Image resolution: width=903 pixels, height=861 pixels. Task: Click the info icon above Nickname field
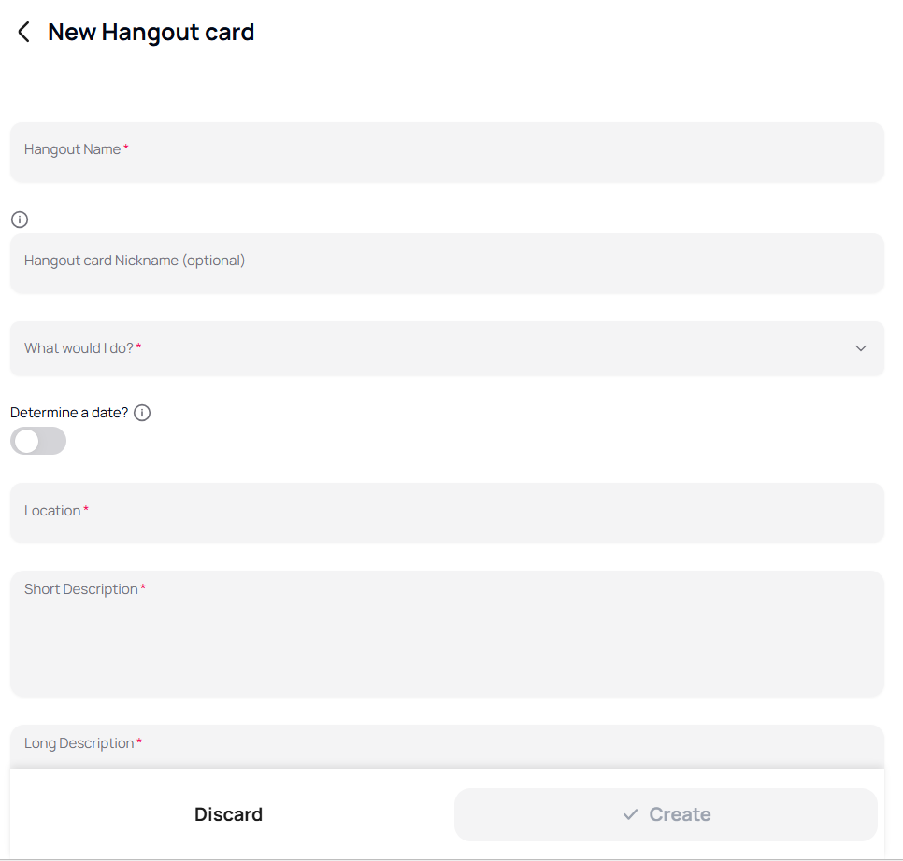(19, 219)
